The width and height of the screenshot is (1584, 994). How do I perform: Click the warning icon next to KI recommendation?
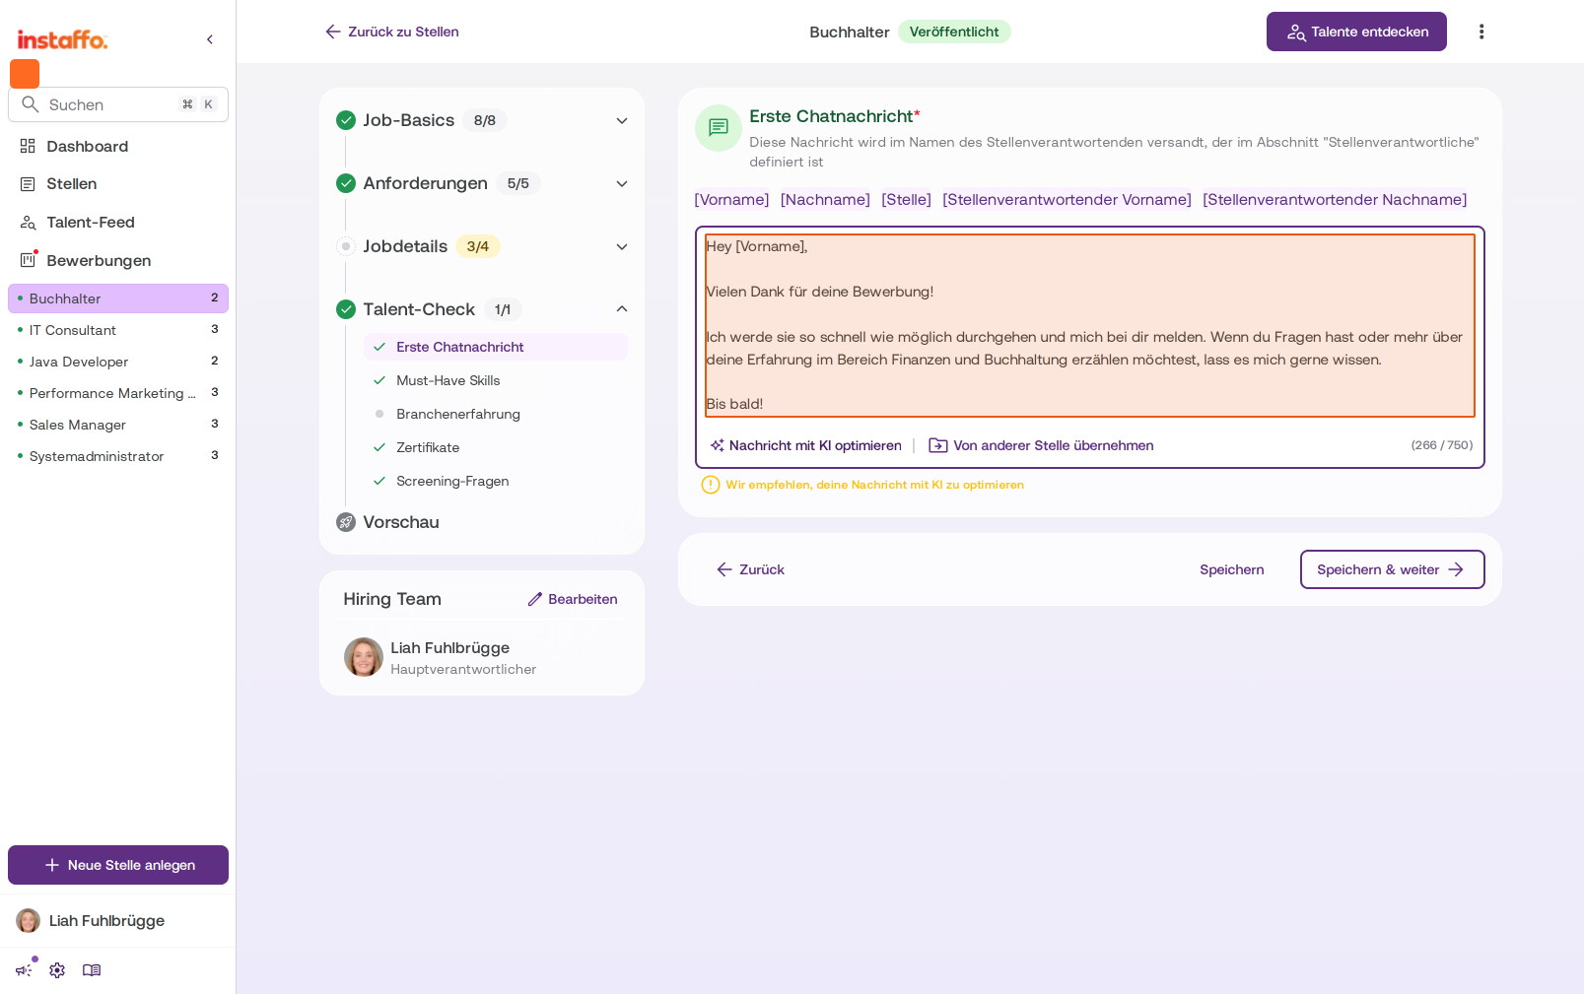pyautogui.click(x=710, y=485)
